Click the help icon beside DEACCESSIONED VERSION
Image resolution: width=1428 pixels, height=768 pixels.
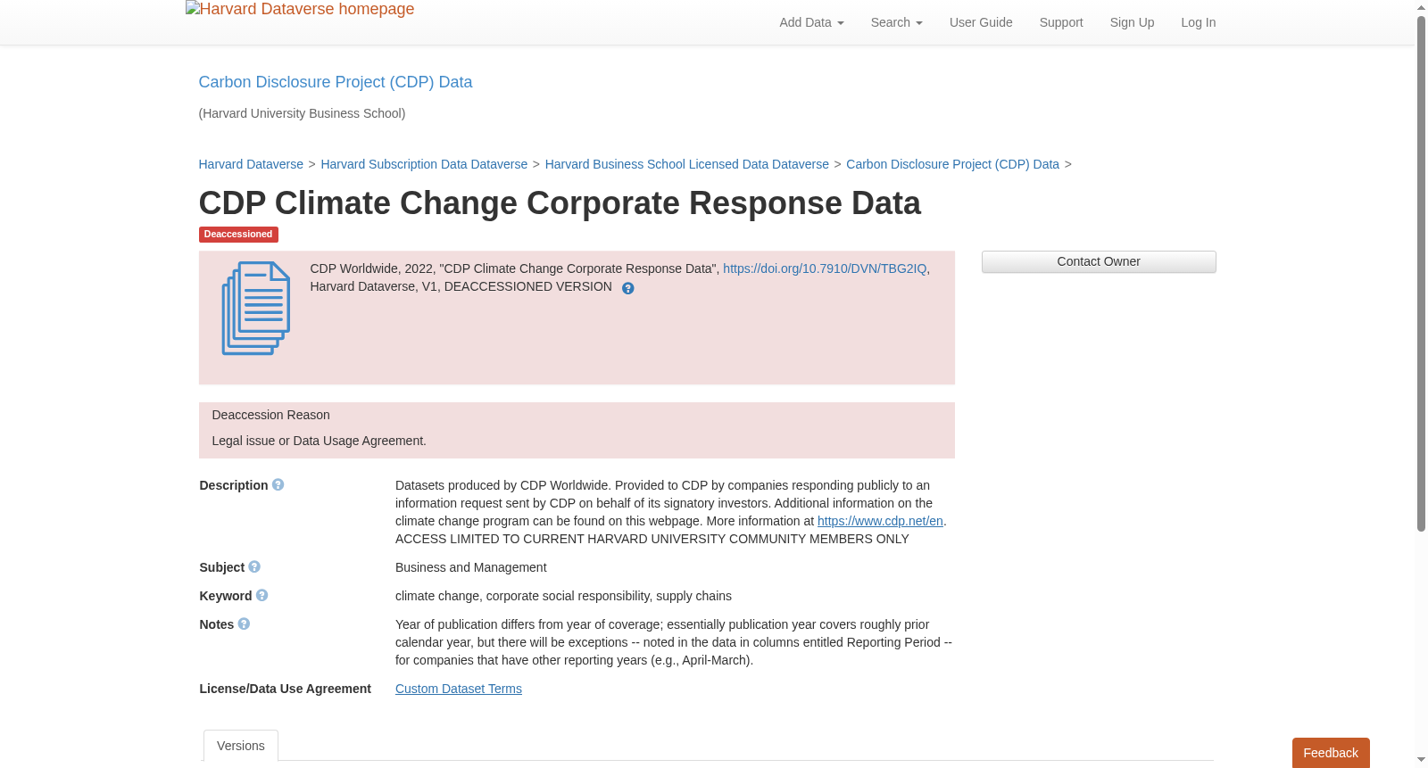pos(628,288)
